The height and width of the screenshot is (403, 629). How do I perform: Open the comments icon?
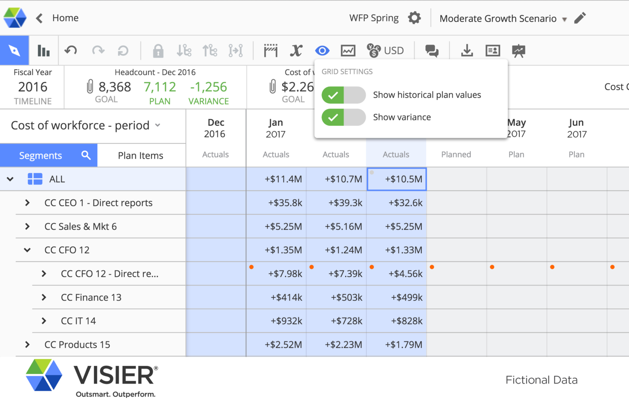coord(432,50)
